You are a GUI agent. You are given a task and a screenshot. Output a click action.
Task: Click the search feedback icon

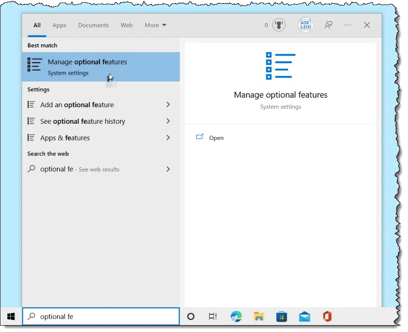pyautogui.click(x=328, y=25)
